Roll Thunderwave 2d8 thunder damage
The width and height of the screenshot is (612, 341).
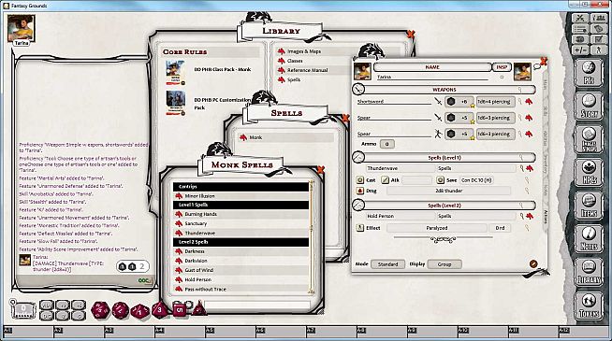coord(360,191)
